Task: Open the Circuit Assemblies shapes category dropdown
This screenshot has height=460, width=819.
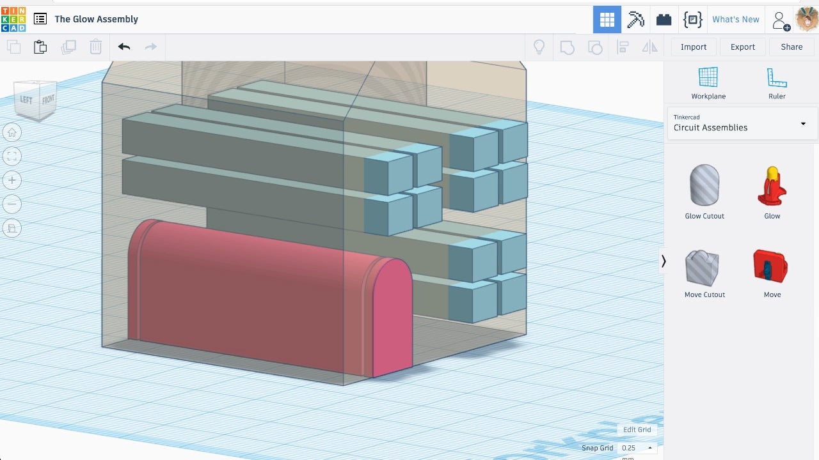Action: click(742, 123)
